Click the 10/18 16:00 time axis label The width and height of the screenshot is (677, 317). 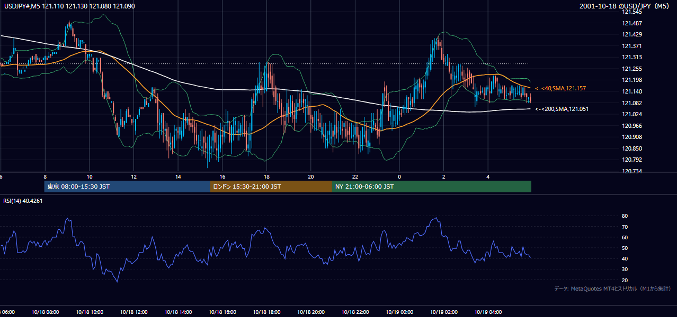222,312
